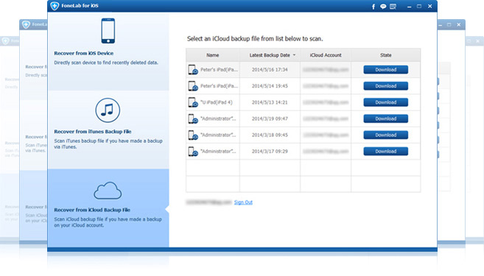Open the Facebook share icon in title bar
This screenshot has width=484, height=276.
(x=373, y=7)
